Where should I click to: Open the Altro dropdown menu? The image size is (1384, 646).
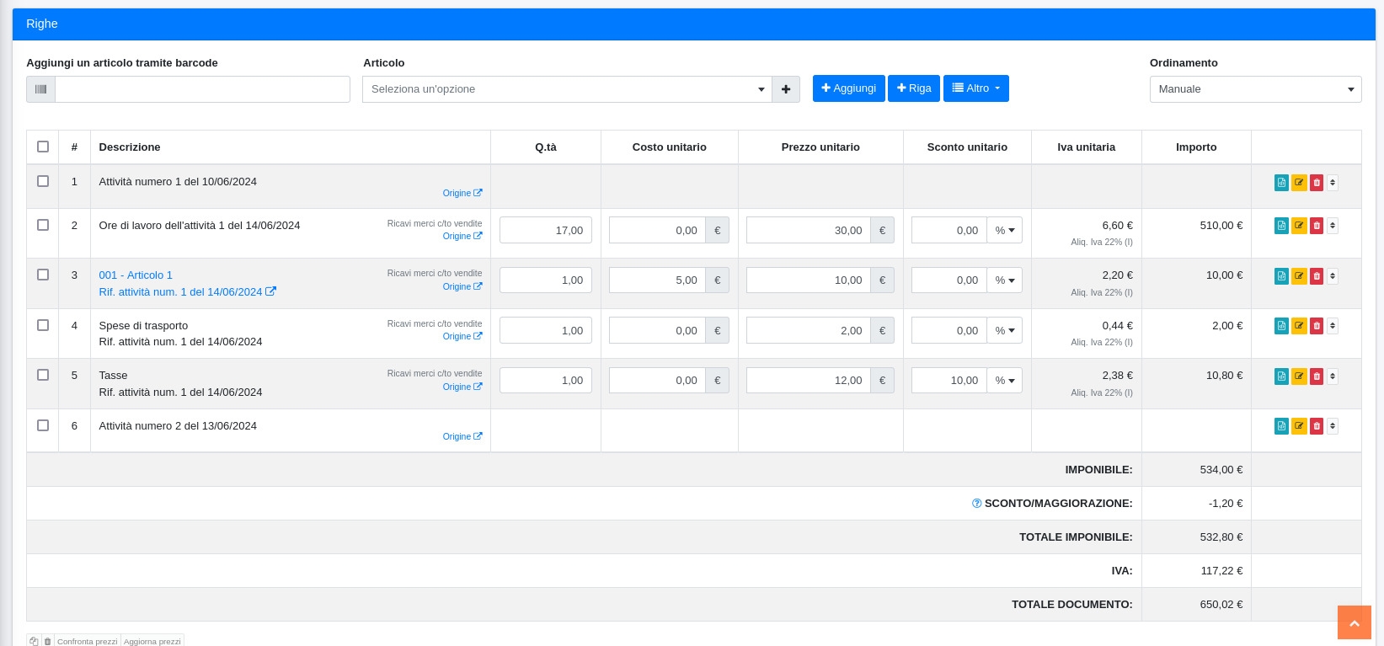975,88
